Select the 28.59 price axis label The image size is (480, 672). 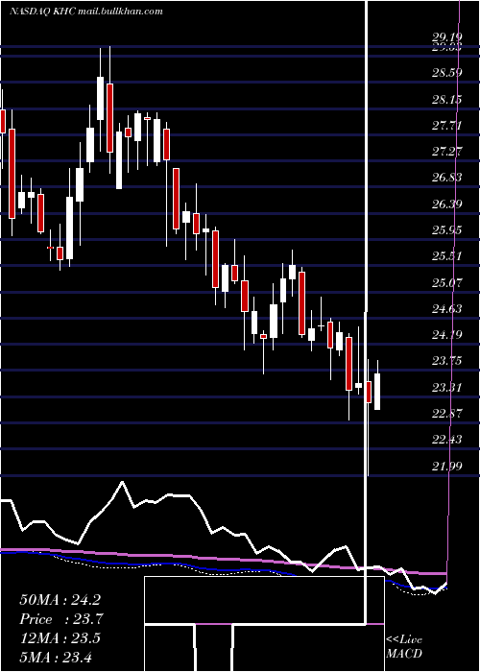point(446,72)
